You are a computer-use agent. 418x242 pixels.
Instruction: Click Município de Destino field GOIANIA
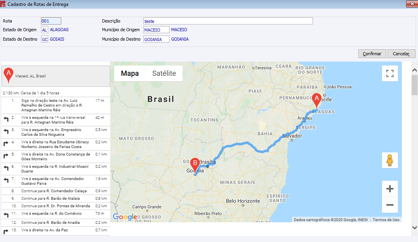click(156, 39)
